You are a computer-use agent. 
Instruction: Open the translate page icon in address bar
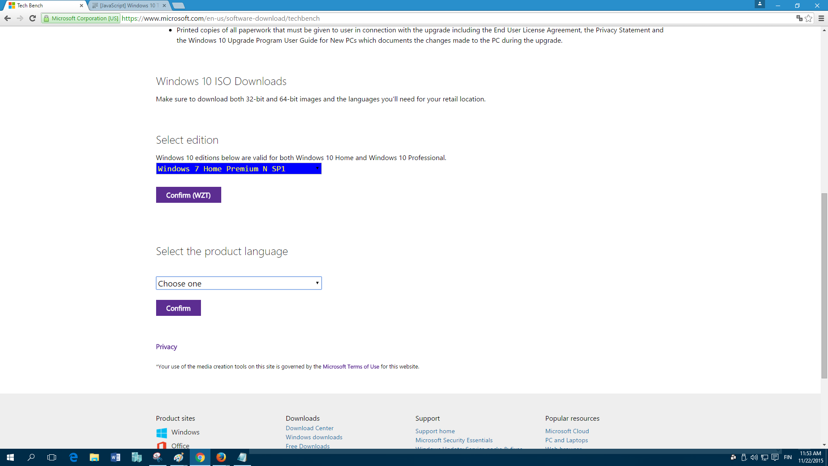pos(799,18)
